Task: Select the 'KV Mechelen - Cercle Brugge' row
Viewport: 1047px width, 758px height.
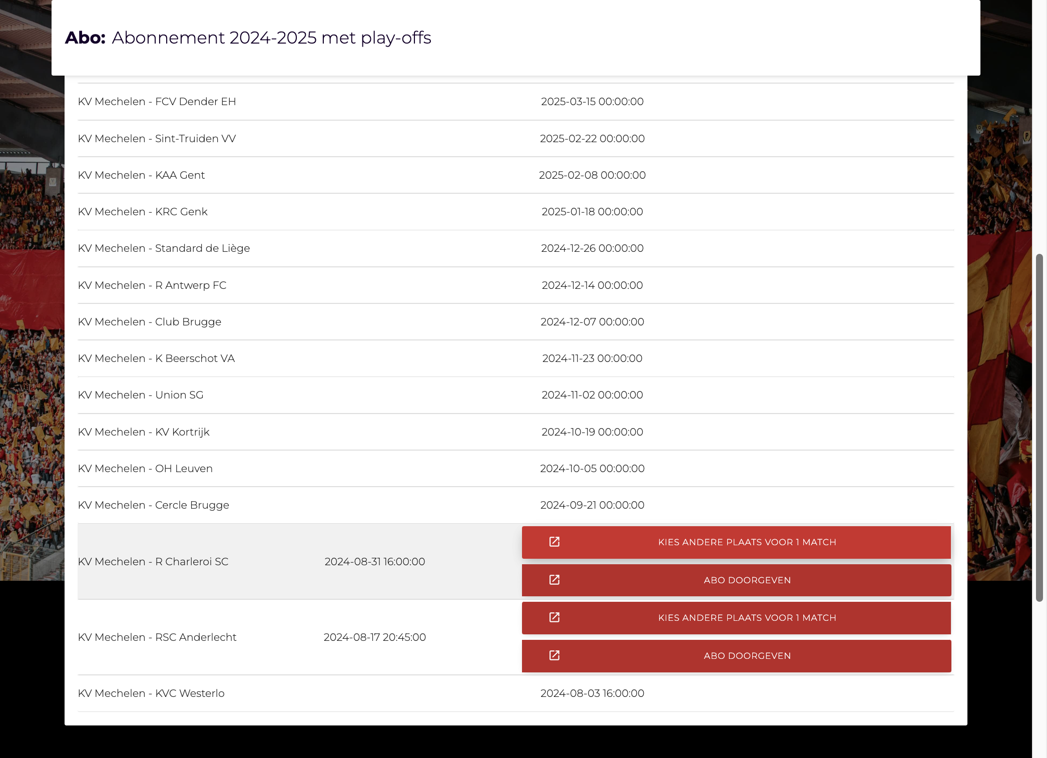Action: pos(515,505)
